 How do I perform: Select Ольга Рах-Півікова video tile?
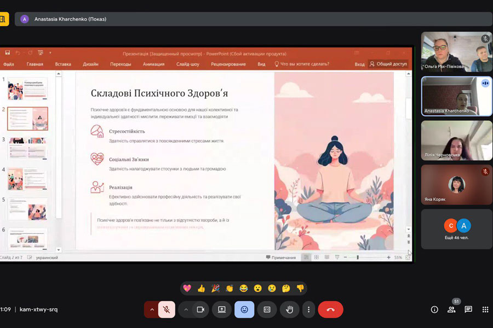tap(456, 51)
